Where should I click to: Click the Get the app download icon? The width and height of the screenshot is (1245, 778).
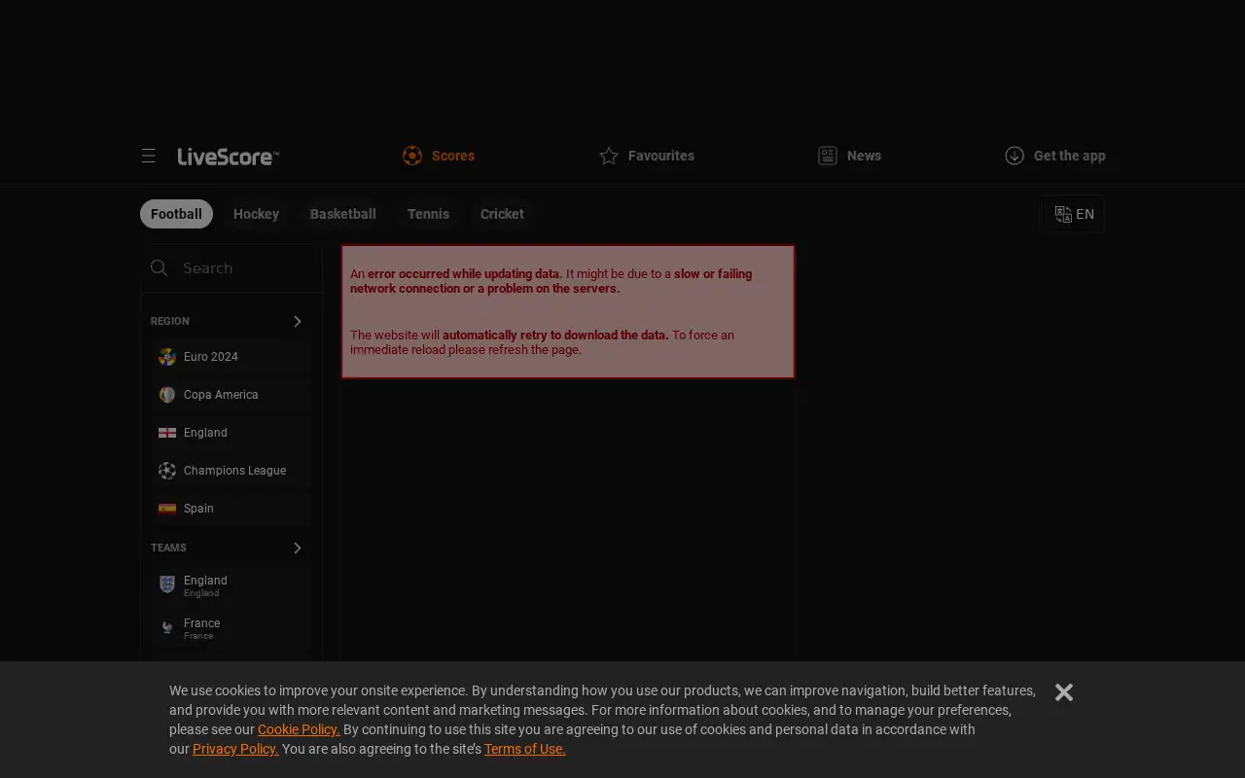(1014, 156)
